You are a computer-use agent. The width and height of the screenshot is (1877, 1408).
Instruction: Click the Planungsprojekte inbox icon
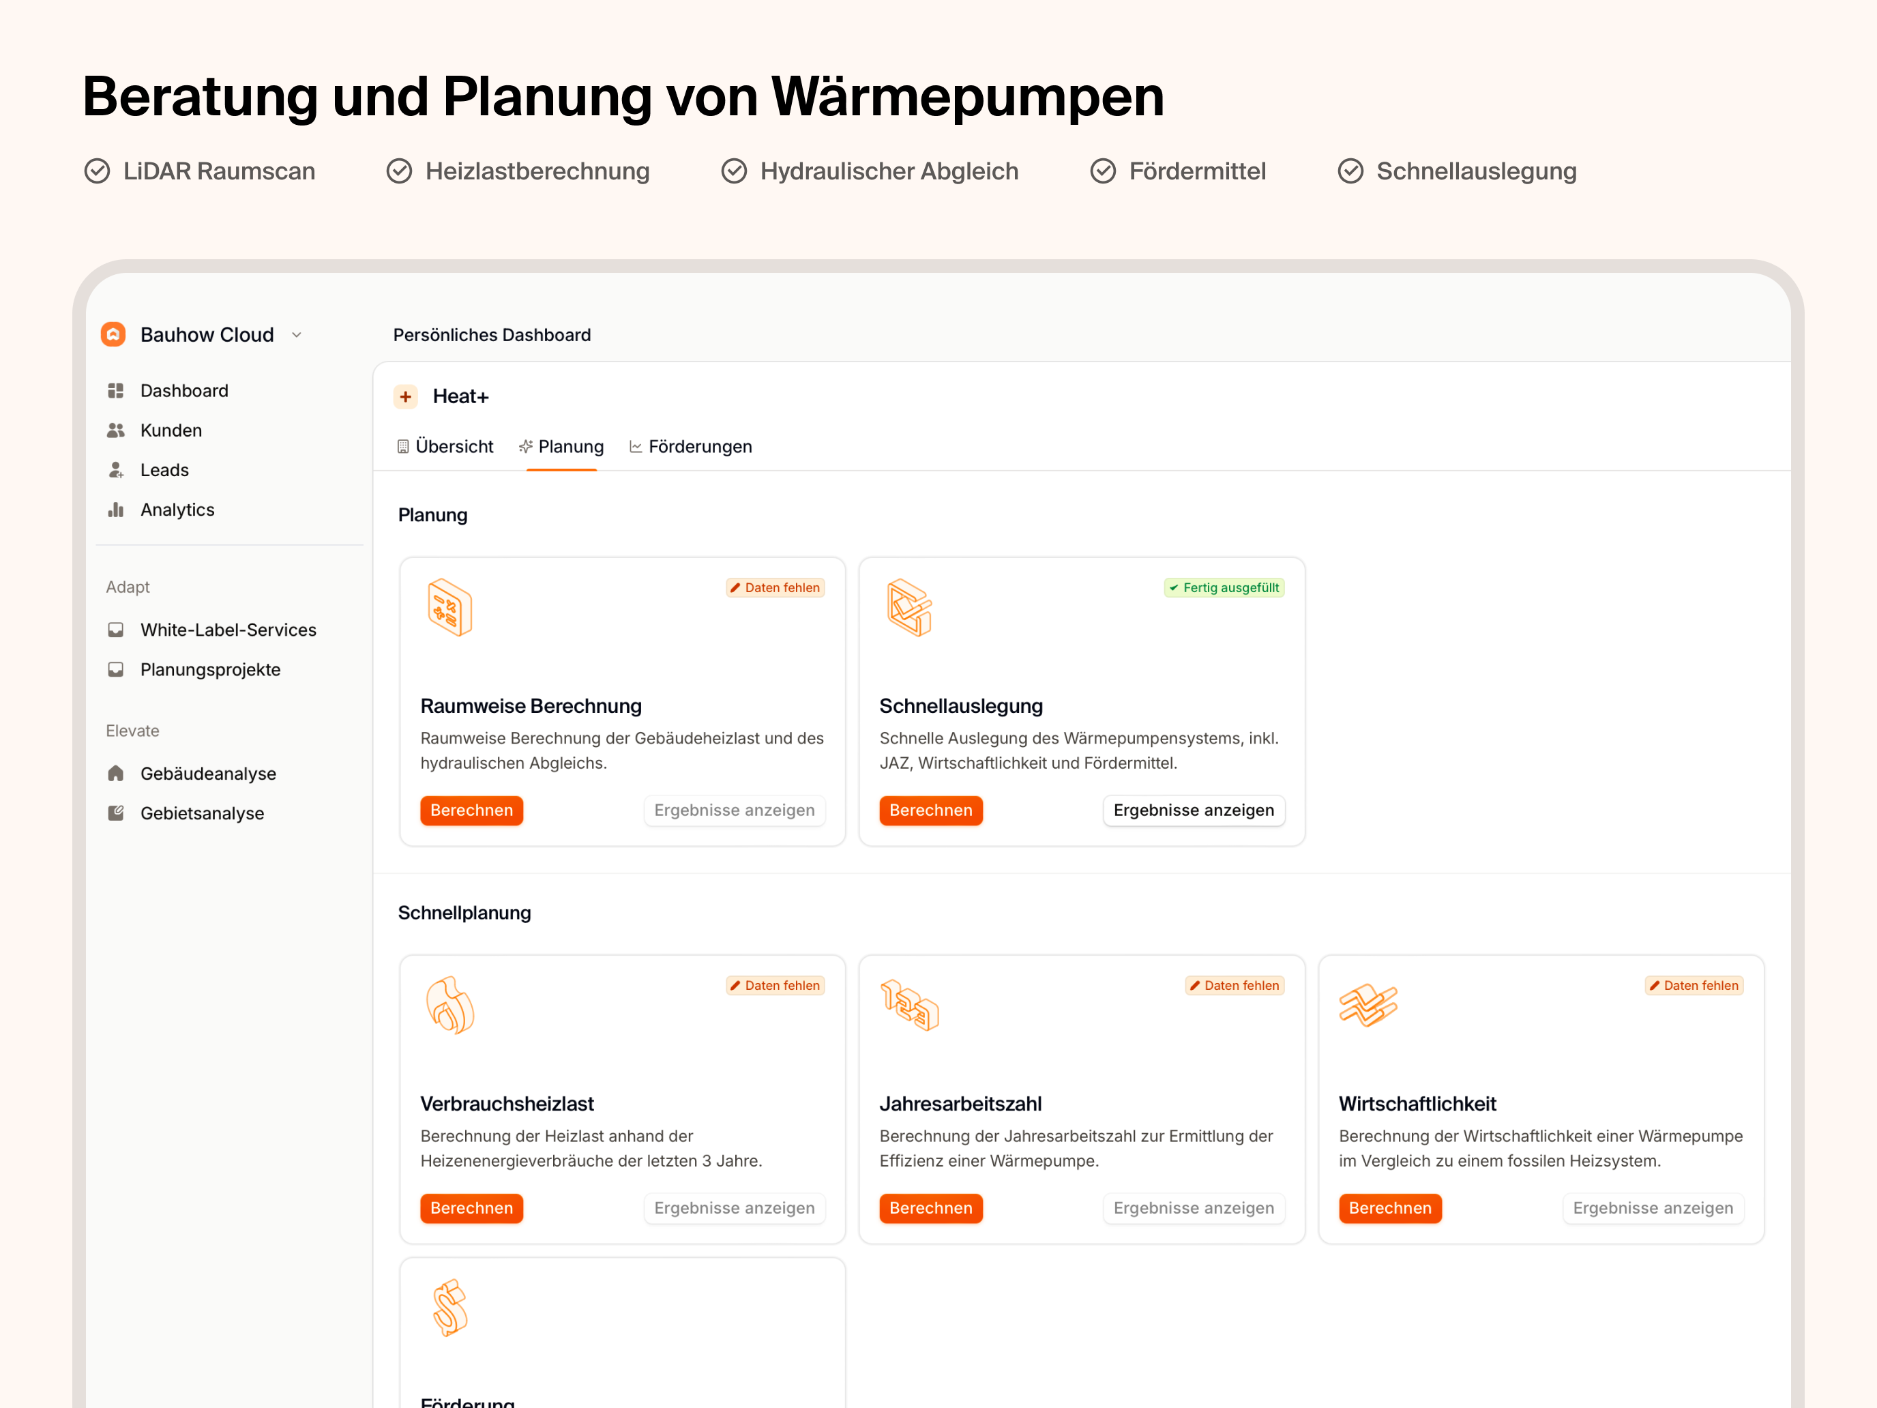pos(116,670)
